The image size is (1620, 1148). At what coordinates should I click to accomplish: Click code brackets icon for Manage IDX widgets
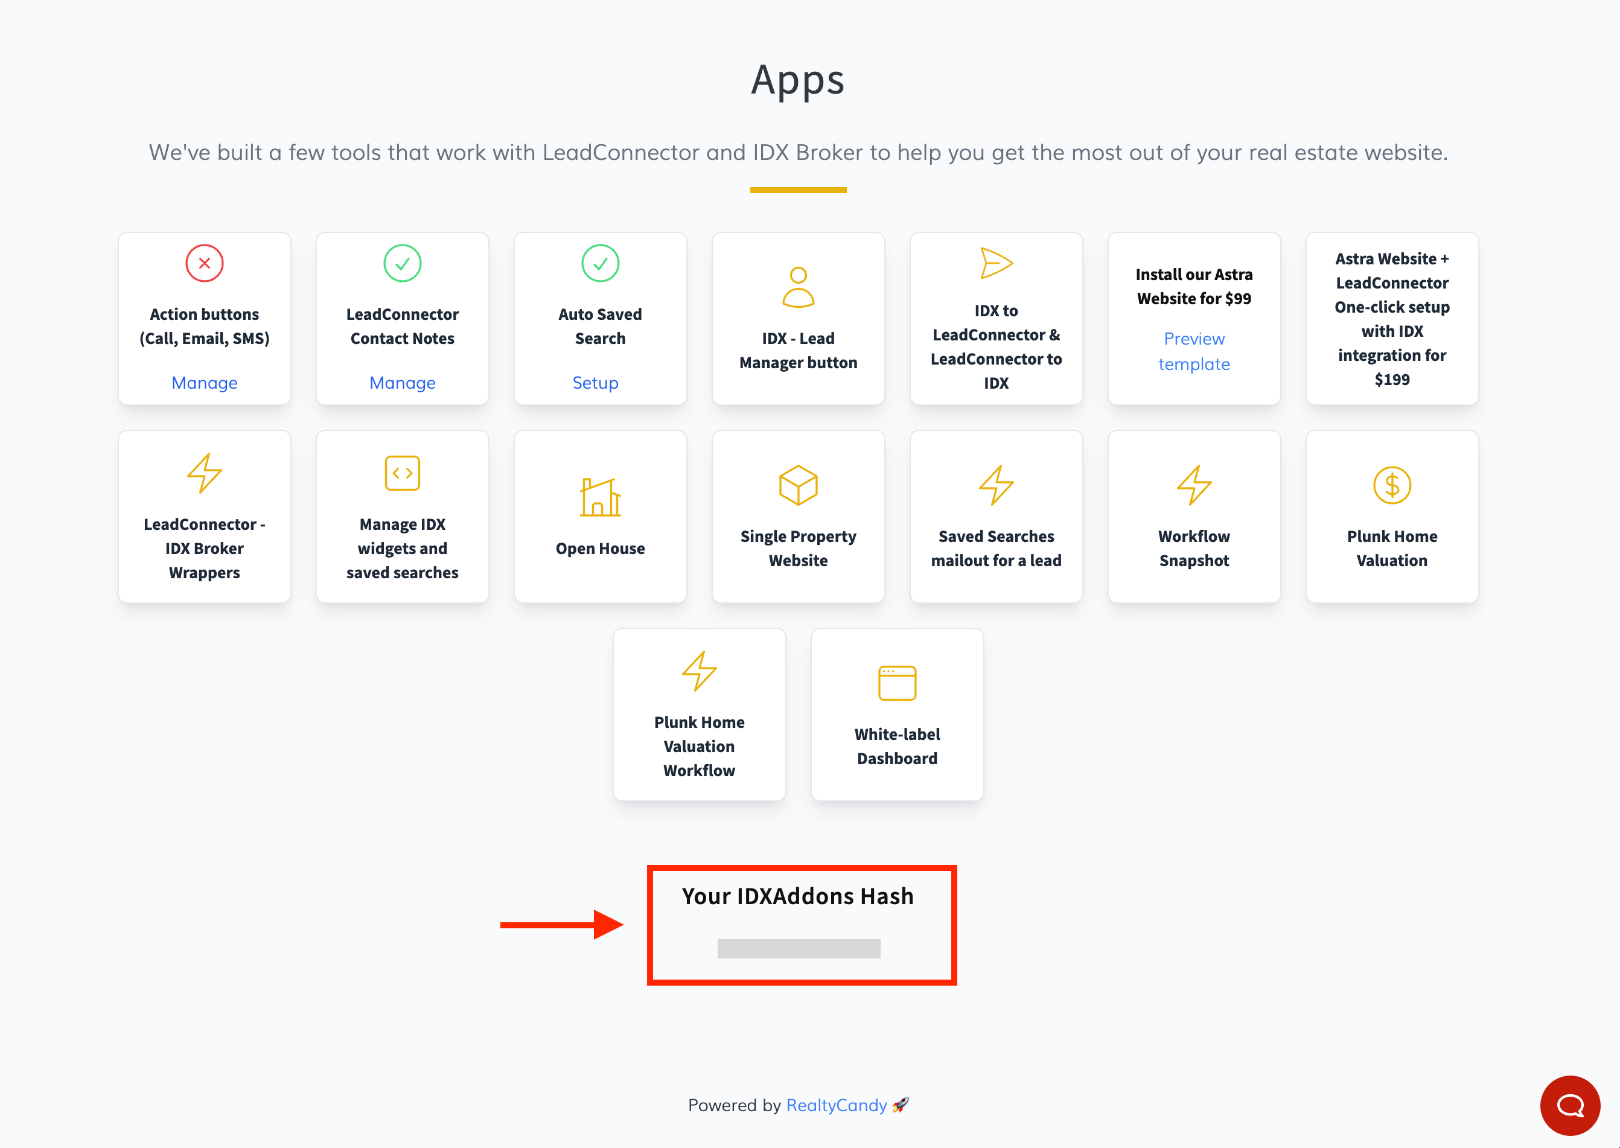coord(402,473)
